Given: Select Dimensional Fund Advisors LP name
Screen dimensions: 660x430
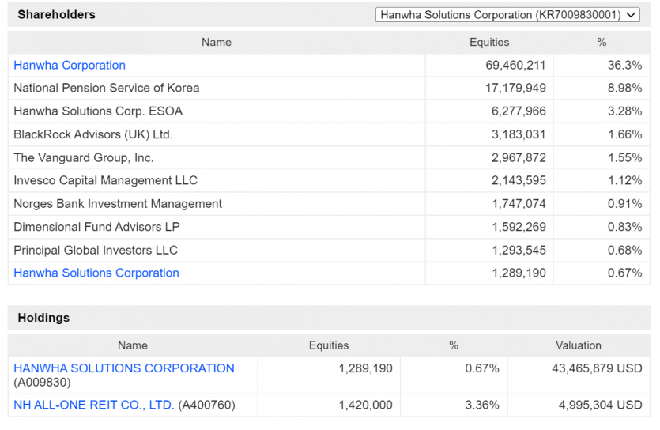Looking at the screenshot, I should 96,227.
